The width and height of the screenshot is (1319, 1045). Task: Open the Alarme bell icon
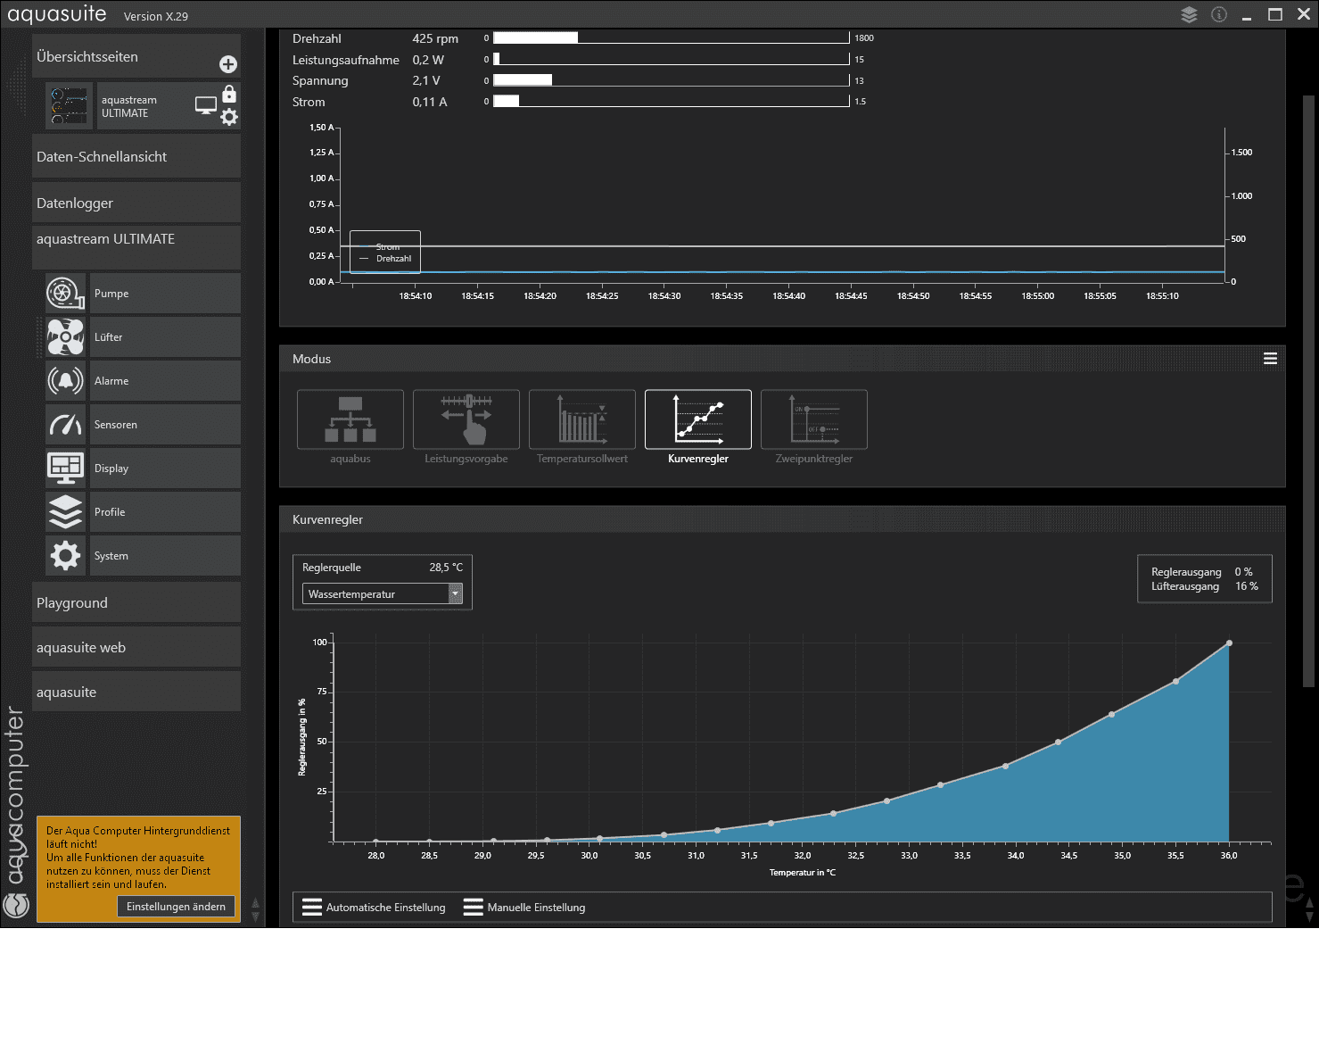[x=65, y=380]
